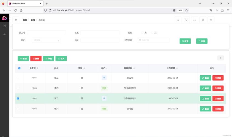Click the red 删除 button above the table
The height and width of the screenshot is (137, 232).
point(36,58)
